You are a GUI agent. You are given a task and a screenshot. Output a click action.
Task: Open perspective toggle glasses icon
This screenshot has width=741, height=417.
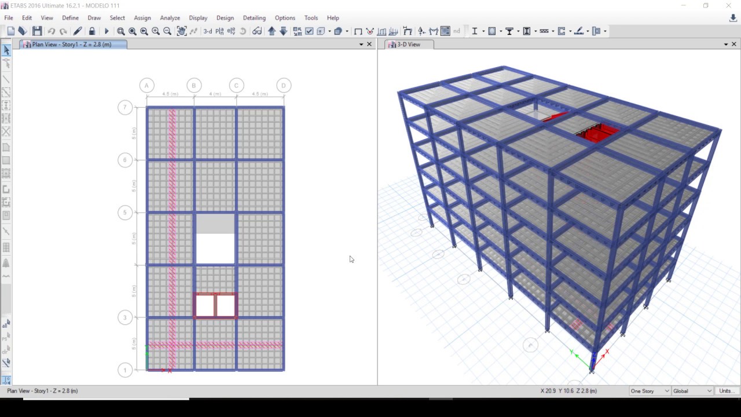[257, 31]
